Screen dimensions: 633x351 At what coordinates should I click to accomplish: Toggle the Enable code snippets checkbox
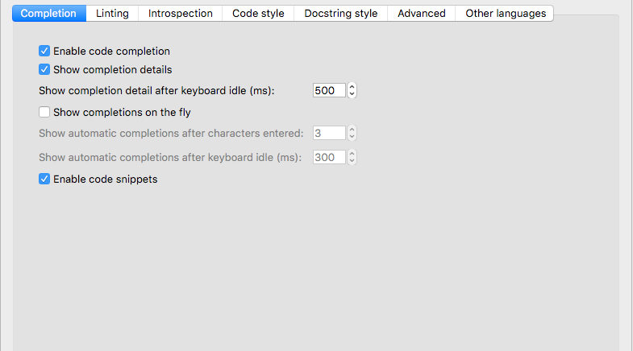pyautogui.click(x=44, y=180)
